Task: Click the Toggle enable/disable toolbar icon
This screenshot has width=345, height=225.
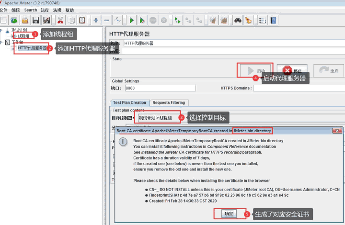Action: (117, 21)
